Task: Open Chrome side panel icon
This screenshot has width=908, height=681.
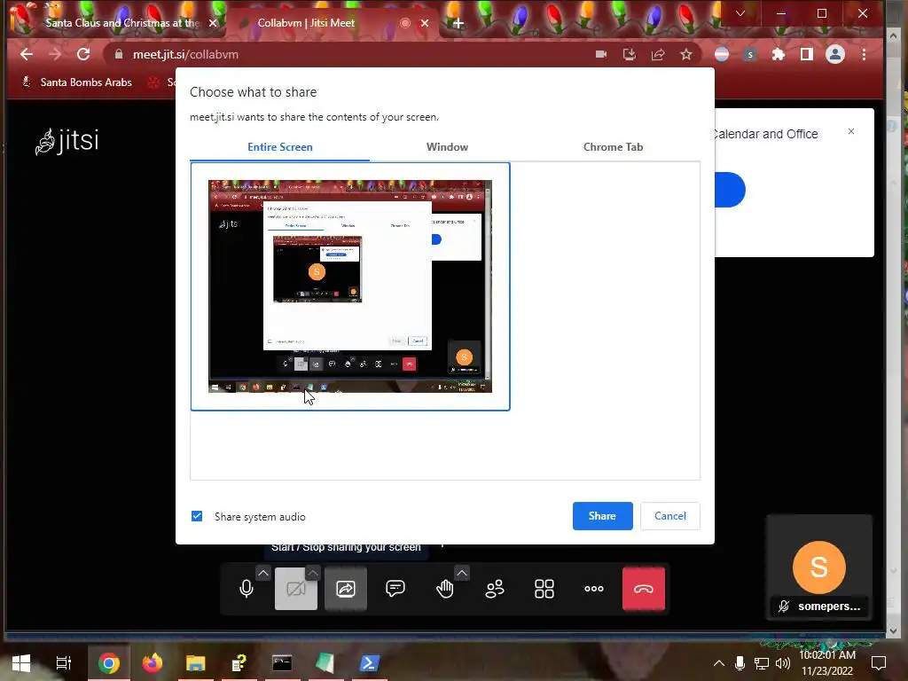Action: pyautogui.click(x=806, y=54)
